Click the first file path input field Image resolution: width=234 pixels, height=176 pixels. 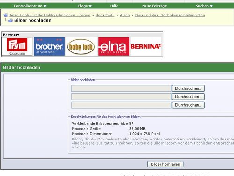(x=121, y=88)
